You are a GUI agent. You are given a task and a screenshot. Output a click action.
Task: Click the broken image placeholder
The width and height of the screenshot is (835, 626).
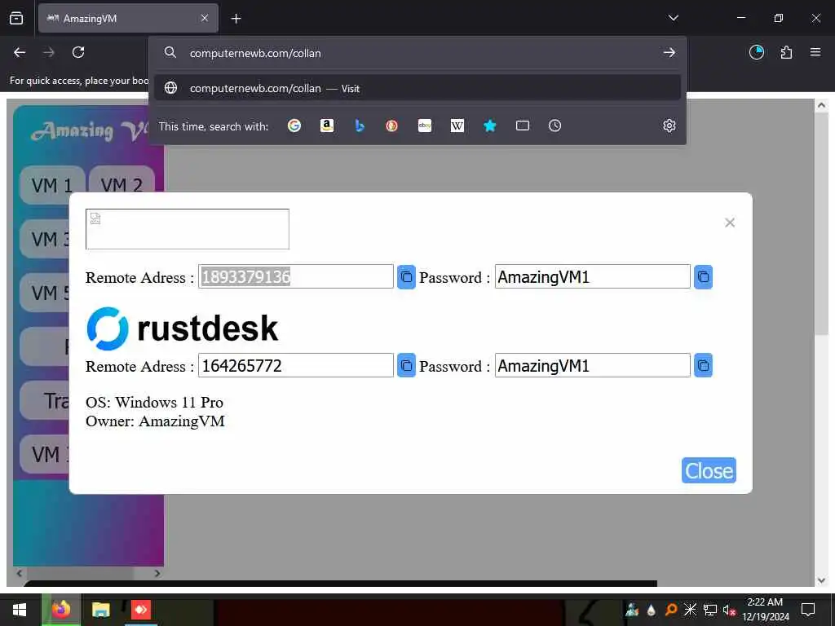[x=188, y=229]
